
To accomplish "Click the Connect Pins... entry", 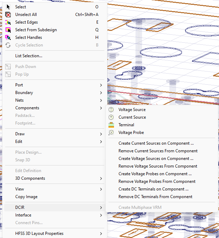I will pyautogui.click(x=54, y=223).
